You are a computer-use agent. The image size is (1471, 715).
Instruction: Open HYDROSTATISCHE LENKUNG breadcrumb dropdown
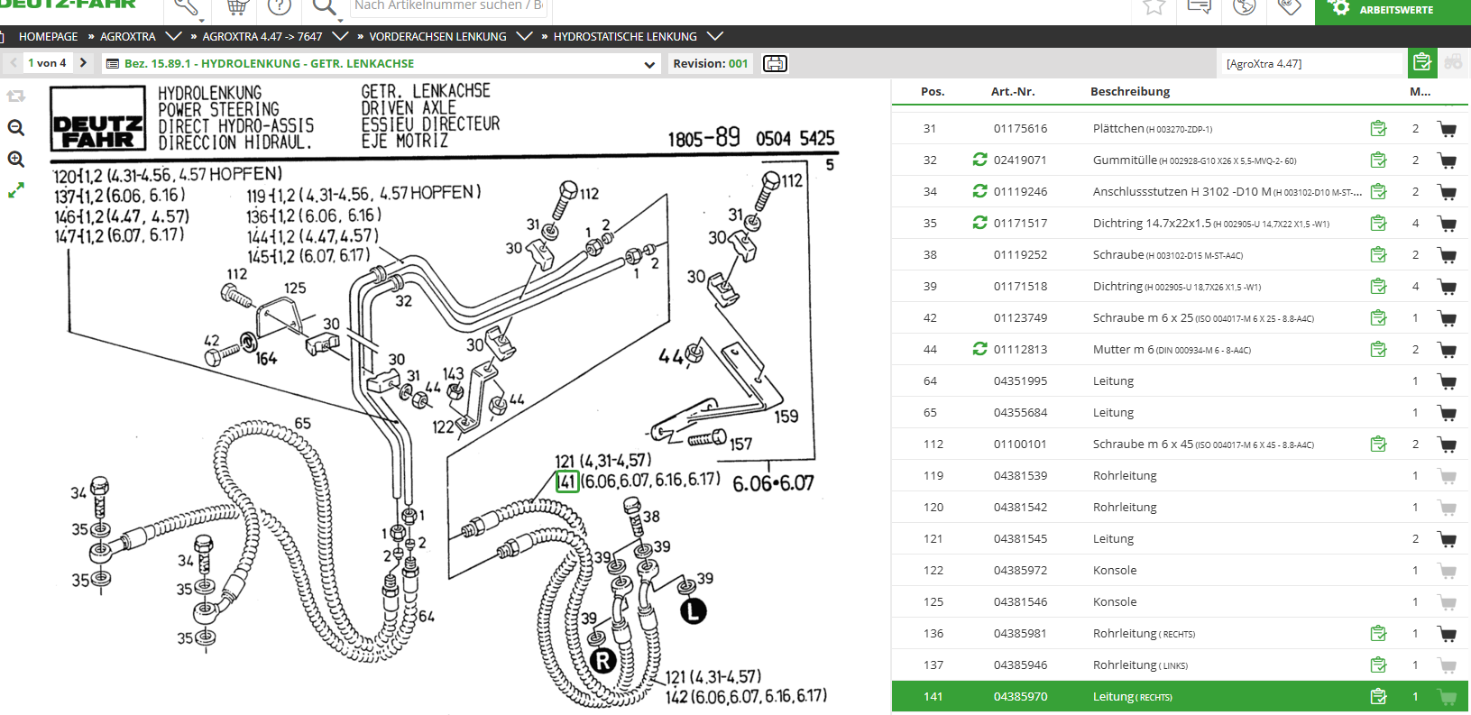714,36
